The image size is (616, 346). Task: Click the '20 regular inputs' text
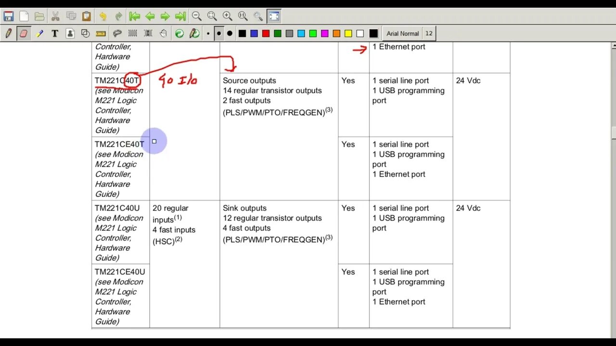pos(170,214)
